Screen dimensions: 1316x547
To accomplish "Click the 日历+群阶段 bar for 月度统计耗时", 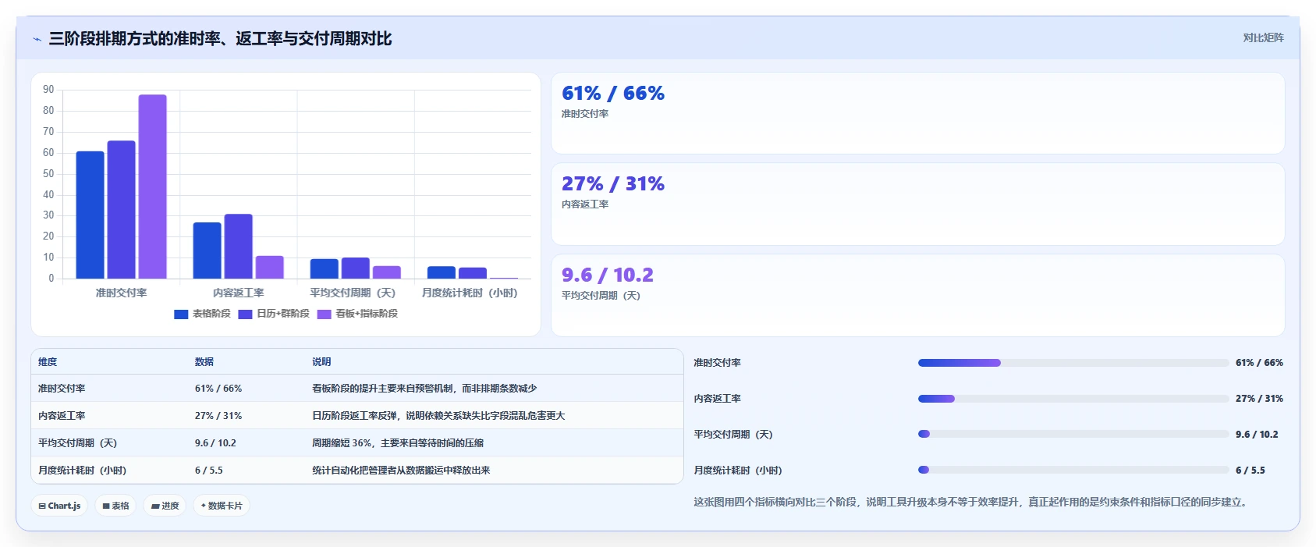I will 472,273.
